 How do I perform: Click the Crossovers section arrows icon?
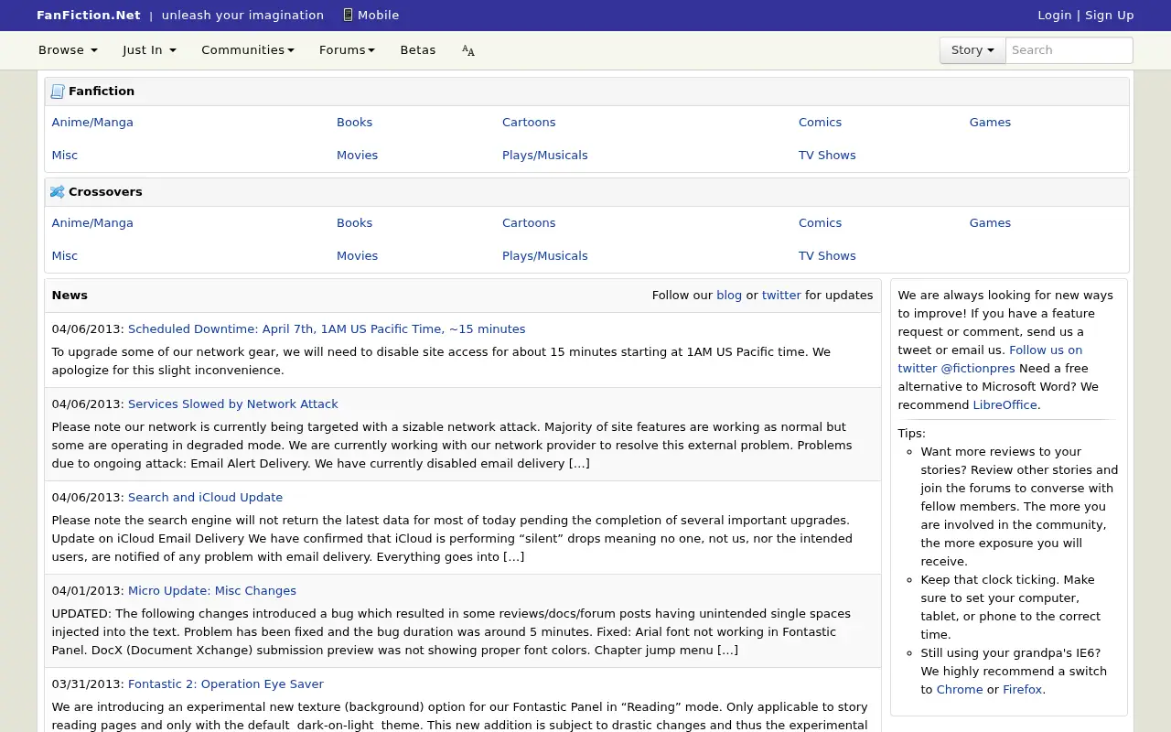click(58, 192)
